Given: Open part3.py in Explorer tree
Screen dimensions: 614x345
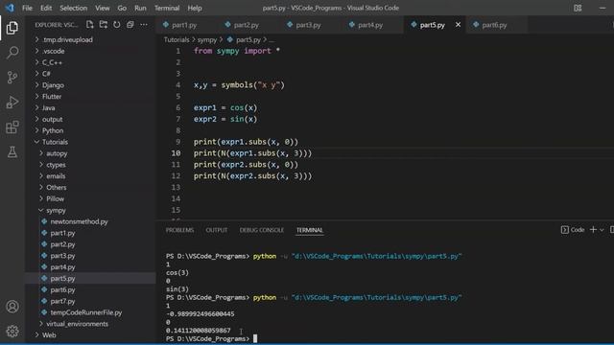Looking at the screenshot, I should (90, 256).
